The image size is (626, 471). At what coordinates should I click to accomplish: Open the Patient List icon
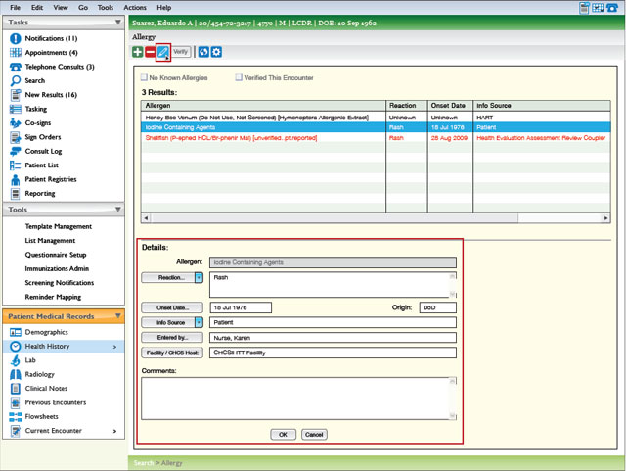point(16,165)
